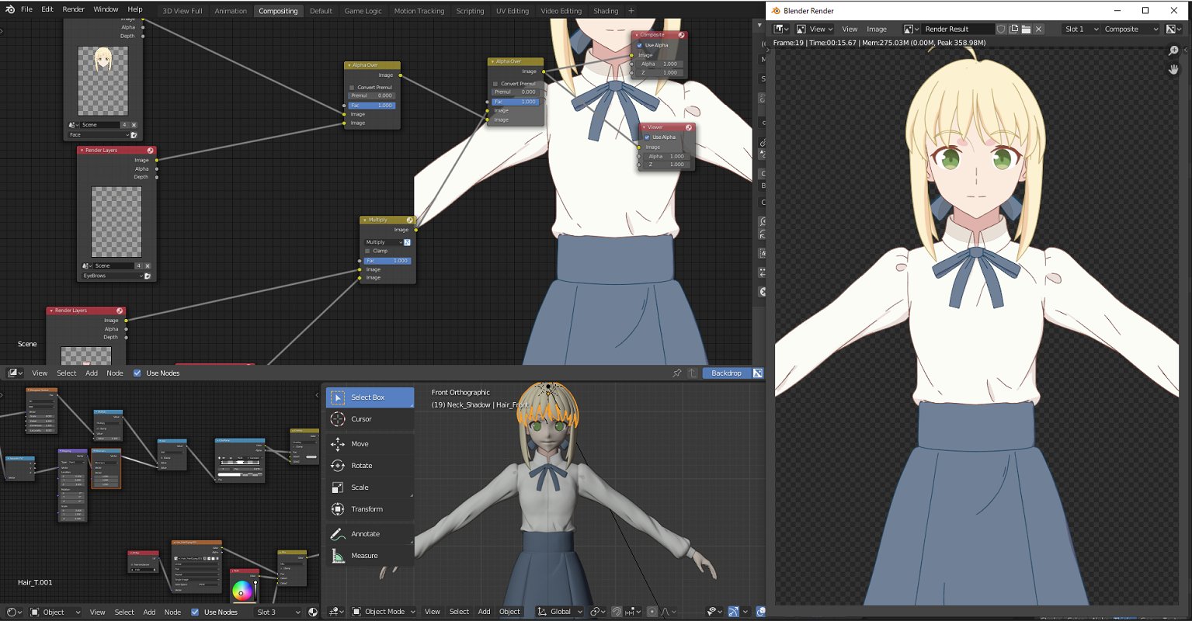The image size is (1192, 621).
Task: Click the X beside Scene on the Face Render Layers node
Action: click(x=134, y=124)
